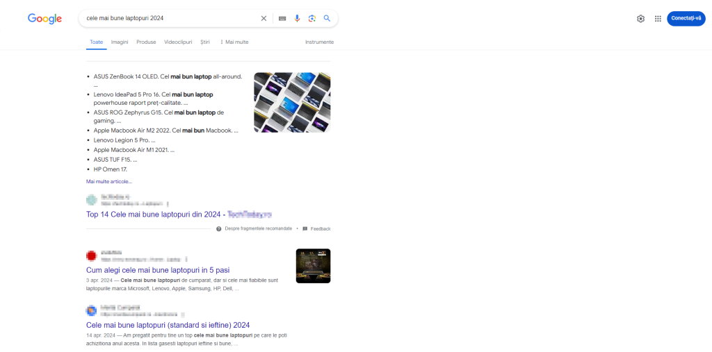Open Cum alegi cele mai bune laptopuri result

(158, 270)
